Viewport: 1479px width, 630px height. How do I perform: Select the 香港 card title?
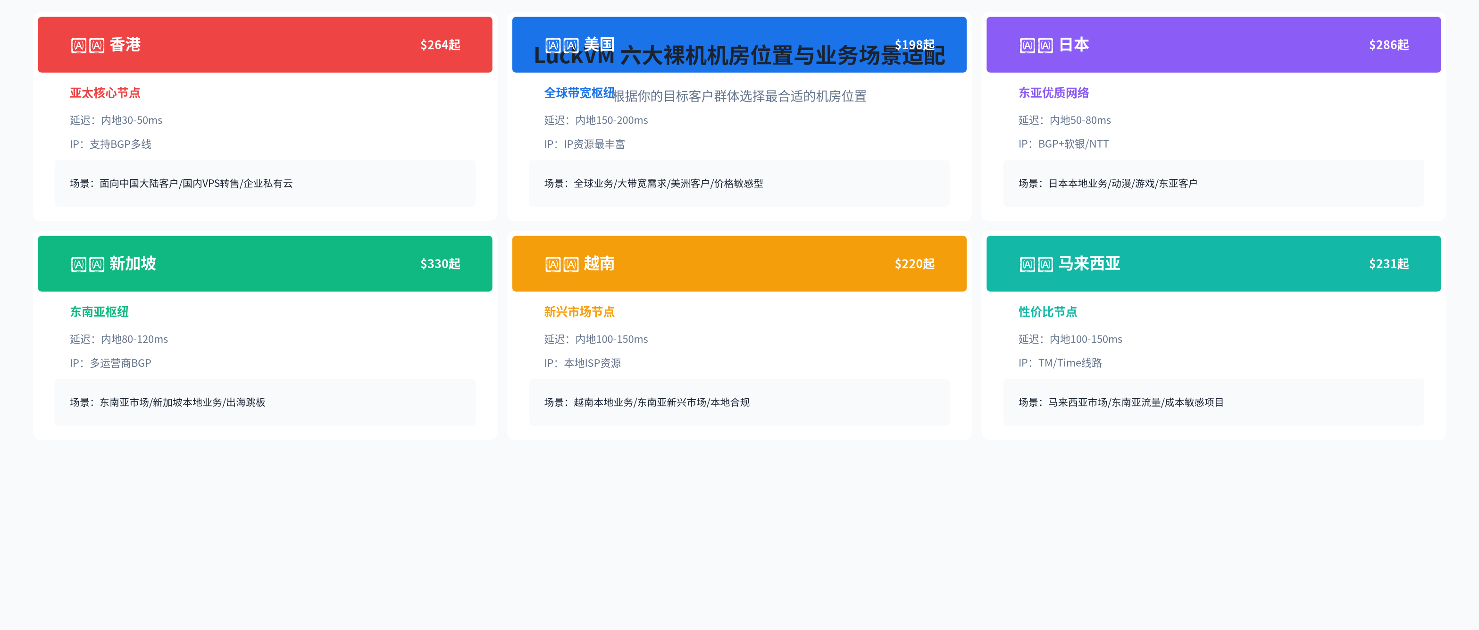(x=125, y=45)
